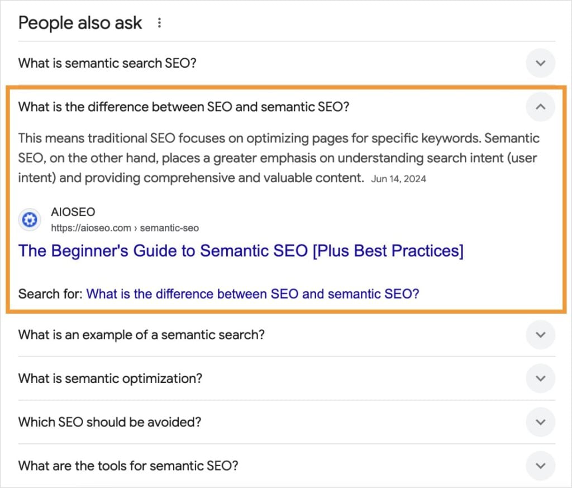Click the expand icon beside semantic search example question

(x=540, y=335)
